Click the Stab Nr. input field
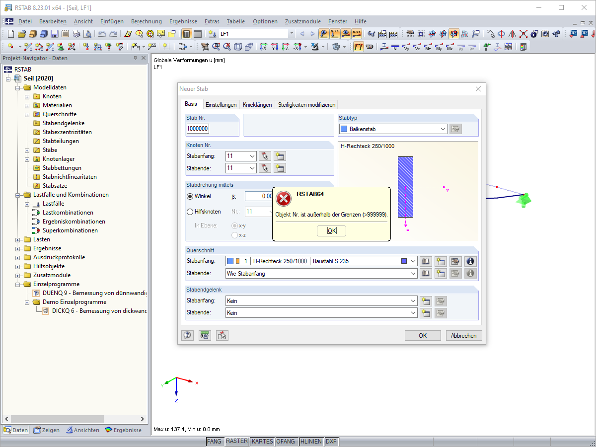Viewport: 596px width, 447px height. pos(198,129)
